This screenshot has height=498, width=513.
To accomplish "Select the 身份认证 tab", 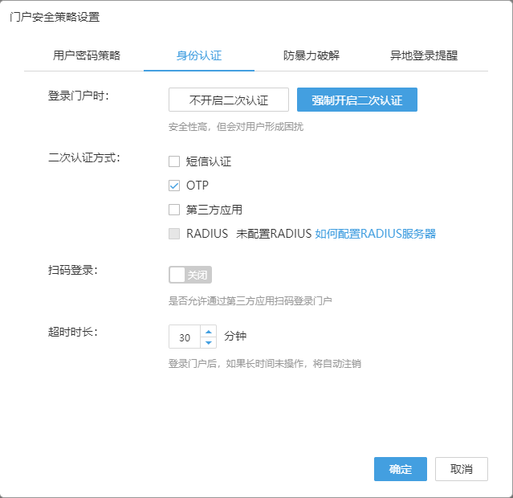I will (x=199, y=56).
